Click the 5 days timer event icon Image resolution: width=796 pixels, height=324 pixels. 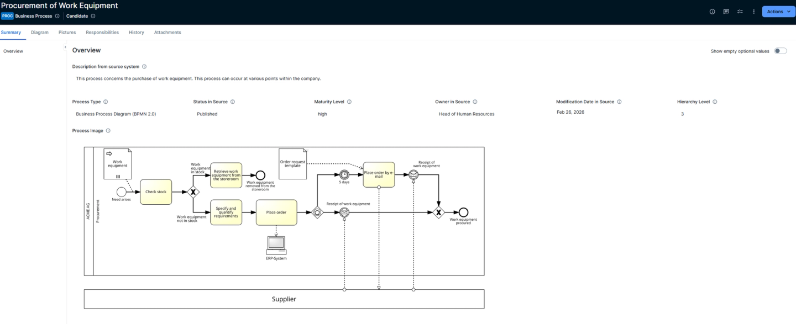pyautogui.click(x=344, y=174)
